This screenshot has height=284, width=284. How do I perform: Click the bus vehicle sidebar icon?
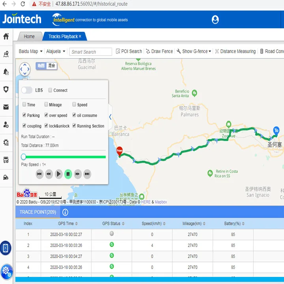pyautogui.click(x=6, y=160)
